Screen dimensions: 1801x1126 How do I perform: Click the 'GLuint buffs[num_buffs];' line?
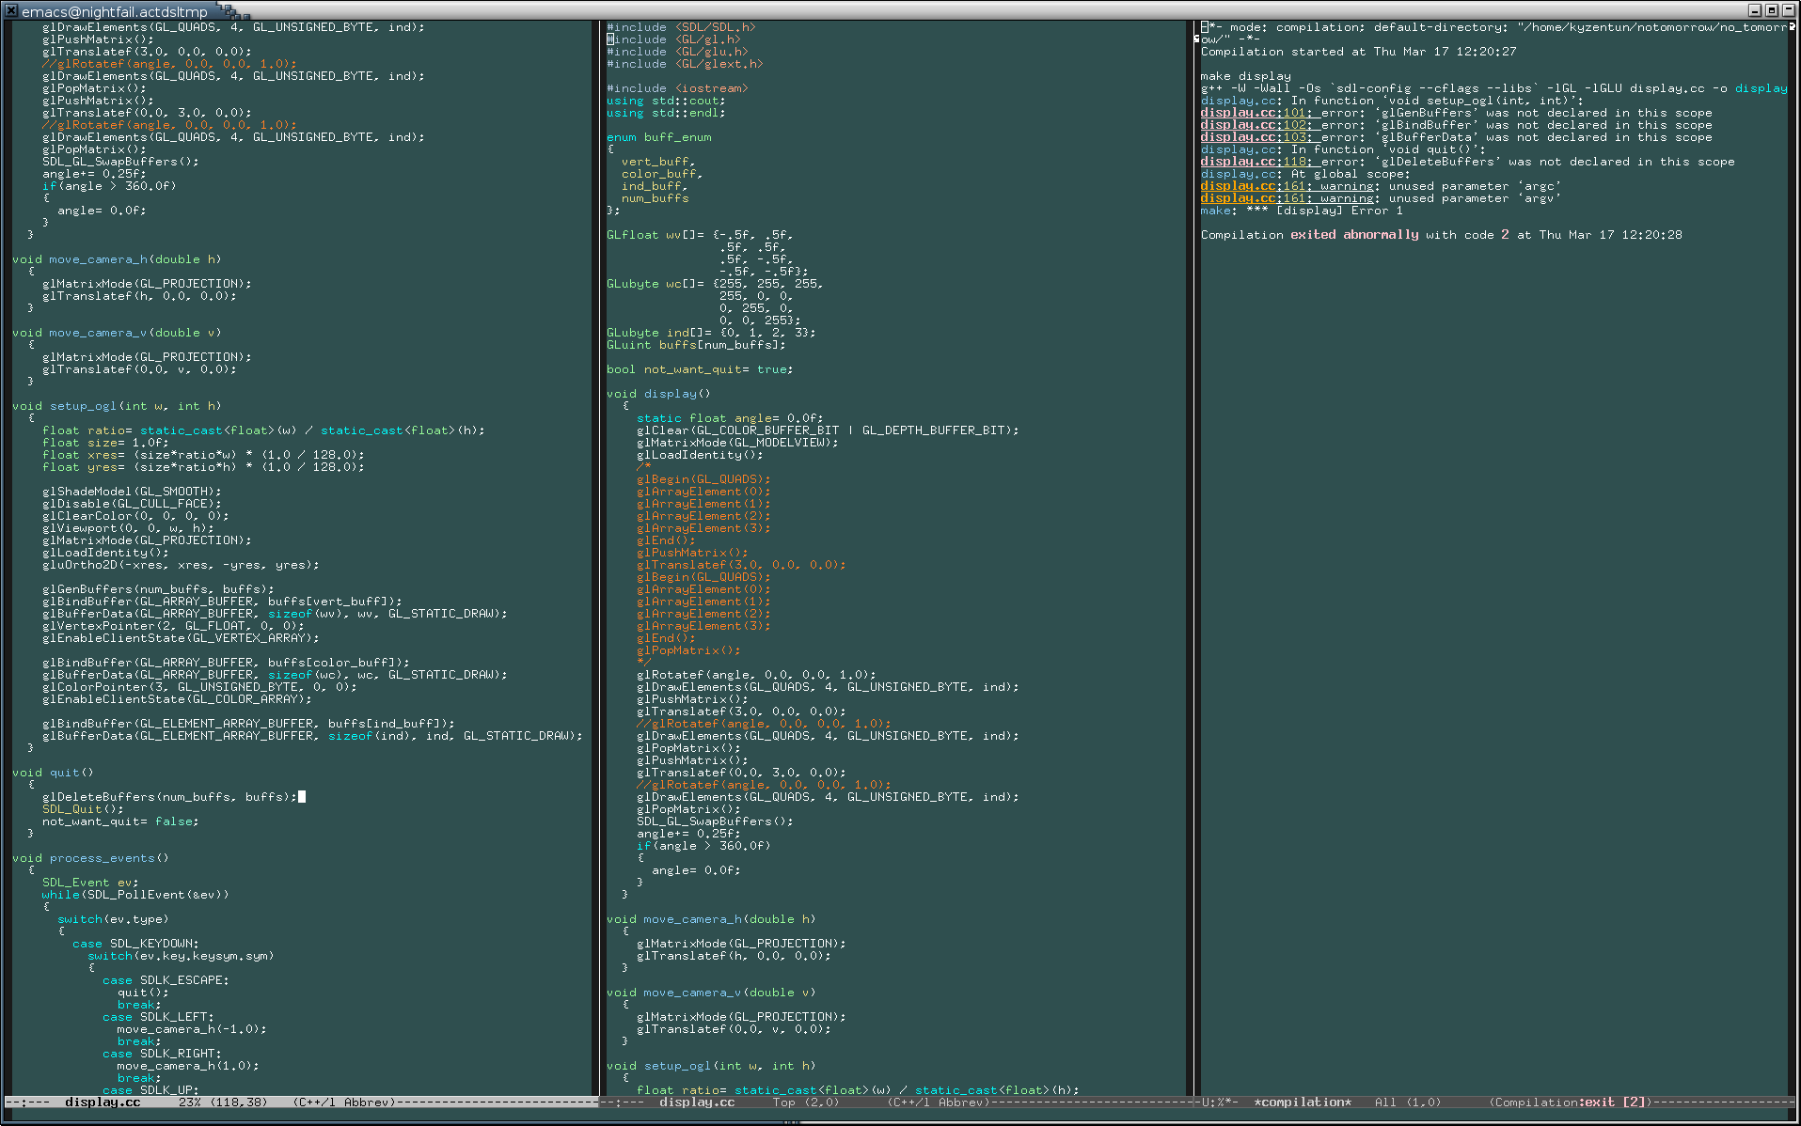(x=696, y=345)
